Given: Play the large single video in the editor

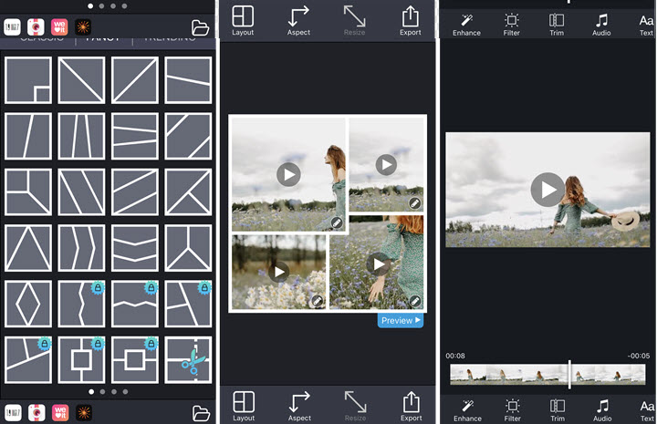Looking at the screenshot, I should (547, 189).
